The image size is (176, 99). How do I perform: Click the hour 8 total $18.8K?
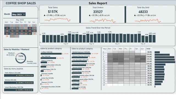click(x=149, y=57)
